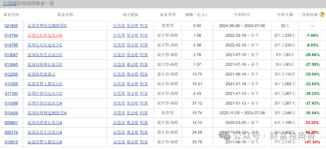Open the 王园园 manager link in the title
Screen dimensions: 326x149
9,4
